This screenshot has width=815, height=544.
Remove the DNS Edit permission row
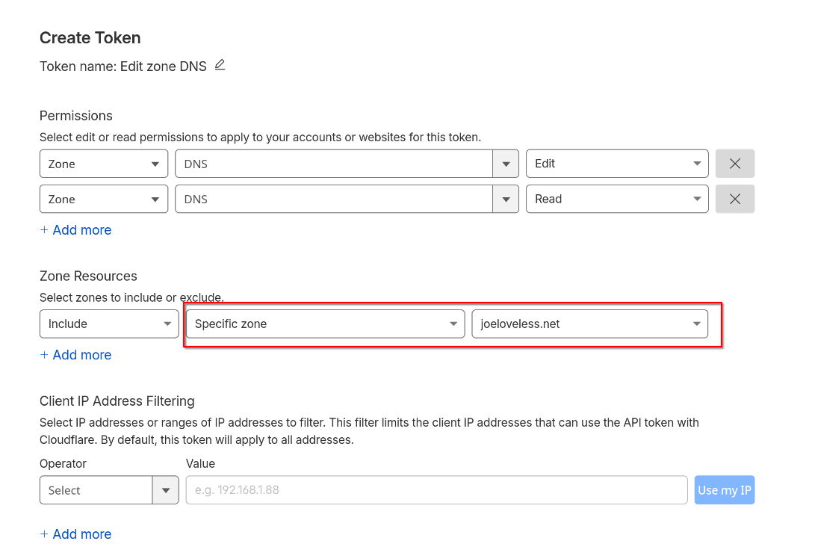[734, 164]
